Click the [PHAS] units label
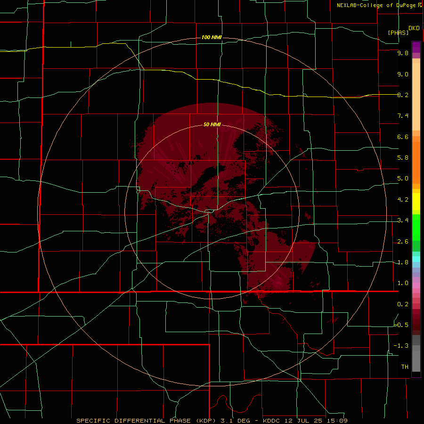This screenshot has width=424, height=424. tap(398, 33)
